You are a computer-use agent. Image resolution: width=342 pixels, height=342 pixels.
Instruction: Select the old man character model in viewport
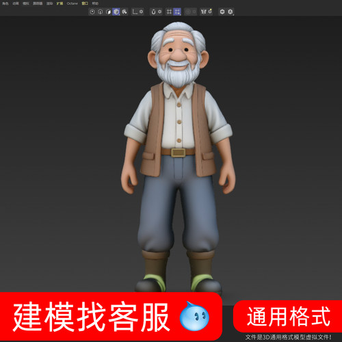(x=178, y=157)
